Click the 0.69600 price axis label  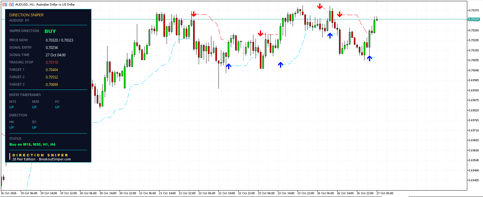[474, 150]
